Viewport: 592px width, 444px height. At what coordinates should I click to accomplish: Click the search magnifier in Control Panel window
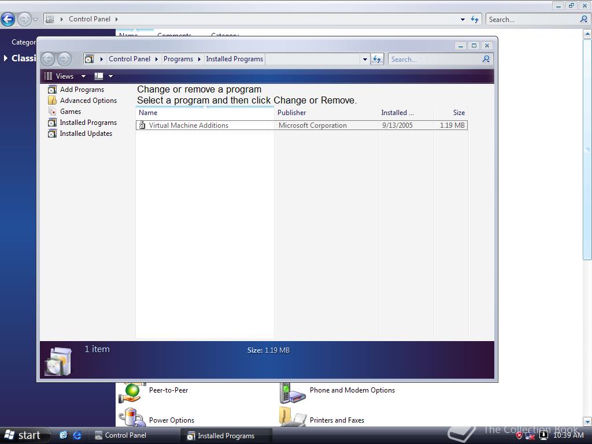(x=584, y=19)
